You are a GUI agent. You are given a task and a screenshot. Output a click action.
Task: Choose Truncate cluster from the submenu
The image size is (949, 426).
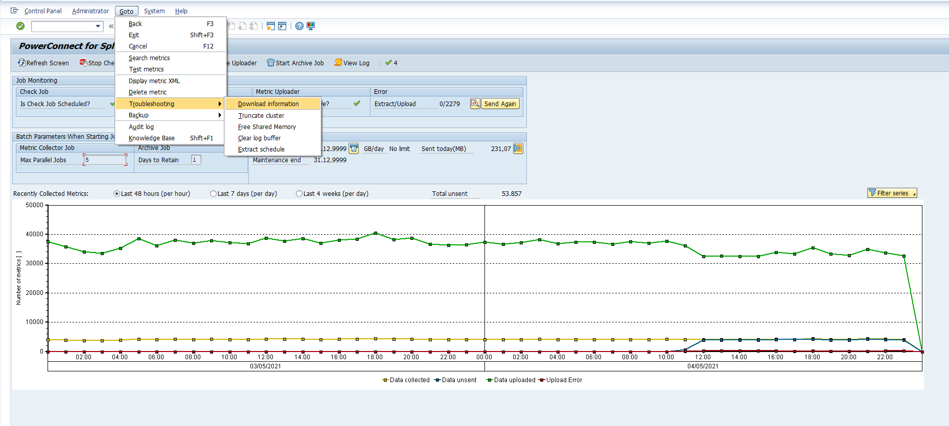pyautogui.click(x=261, y=116)
